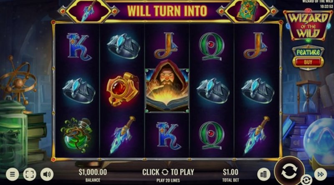Click the red BUY feature button
334x185 pixels.
(308, 62)
